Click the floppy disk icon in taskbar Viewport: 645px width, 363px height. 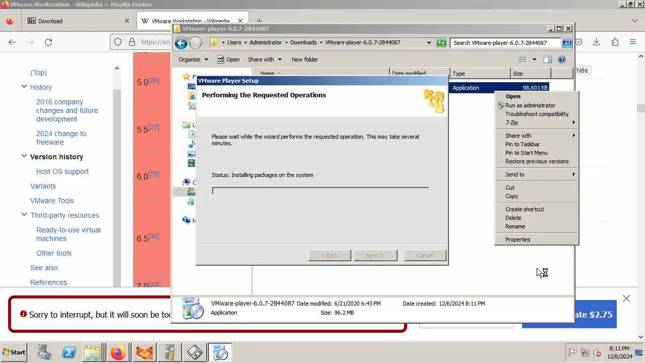195,352
